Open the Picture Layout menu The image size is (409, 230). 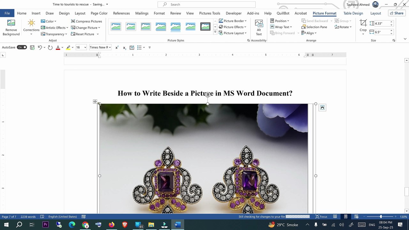(x=233, y=33)
